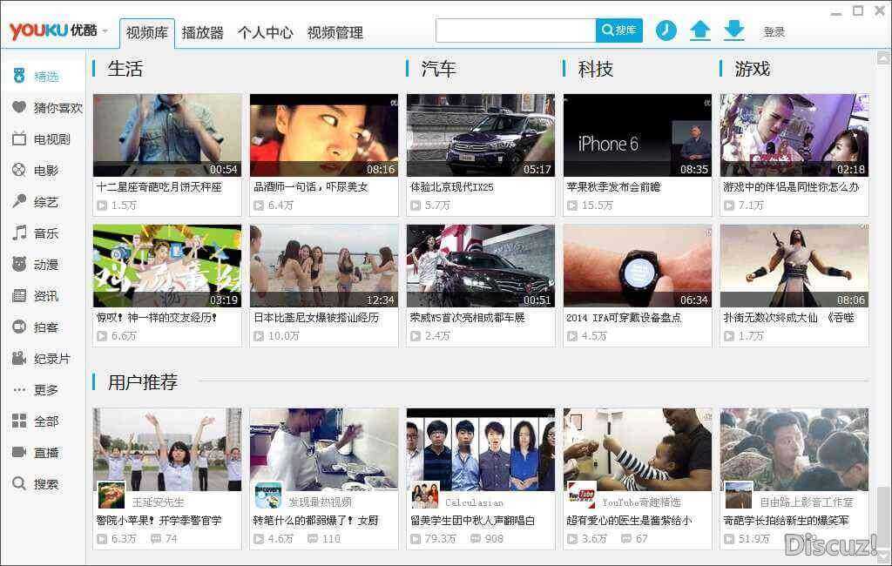Image resolution: width=892 pixels, height=566 pixels.
Task: Click the 搜索 magnifier icon in sidebar
Action: (19, 483)
